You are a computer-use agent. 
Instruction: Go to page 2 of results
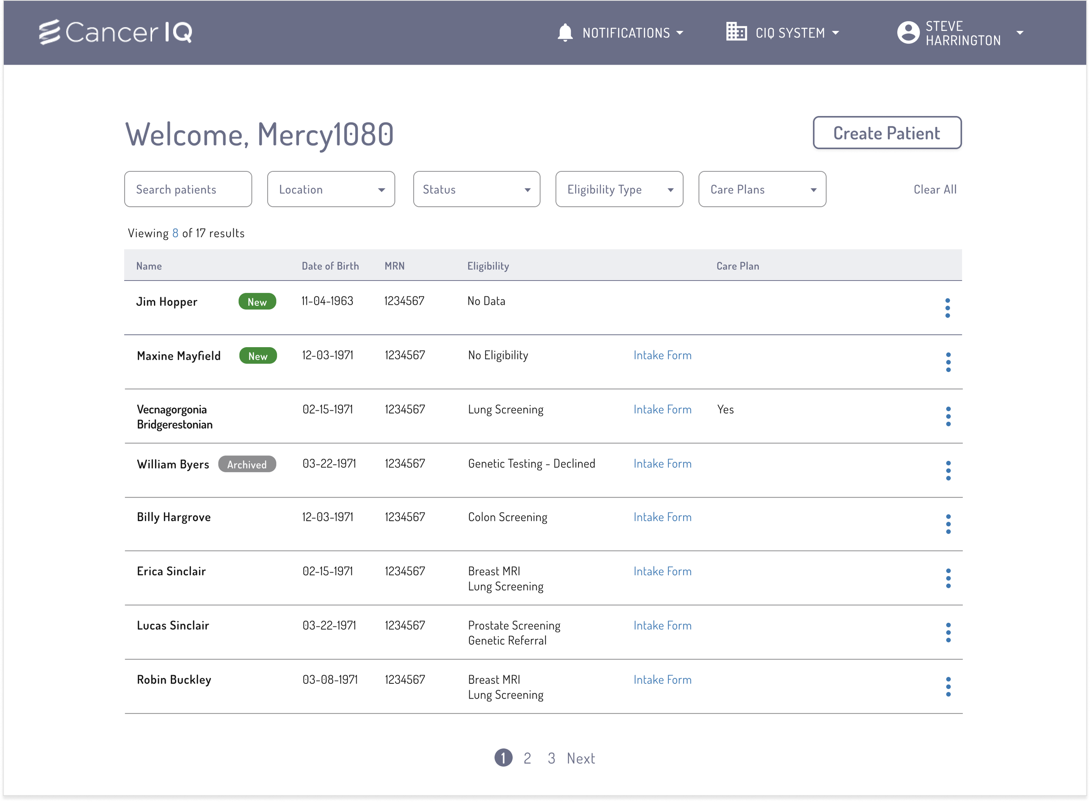(527, 758)
